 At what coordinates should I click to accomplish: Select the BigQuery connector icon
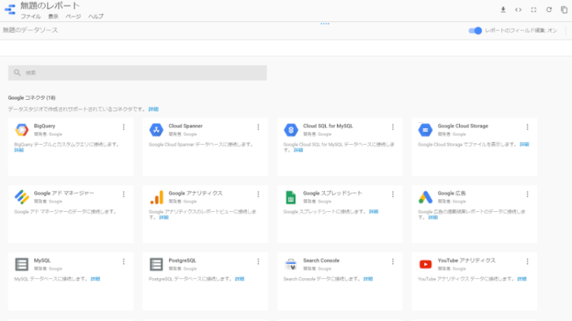pos(21,130)
